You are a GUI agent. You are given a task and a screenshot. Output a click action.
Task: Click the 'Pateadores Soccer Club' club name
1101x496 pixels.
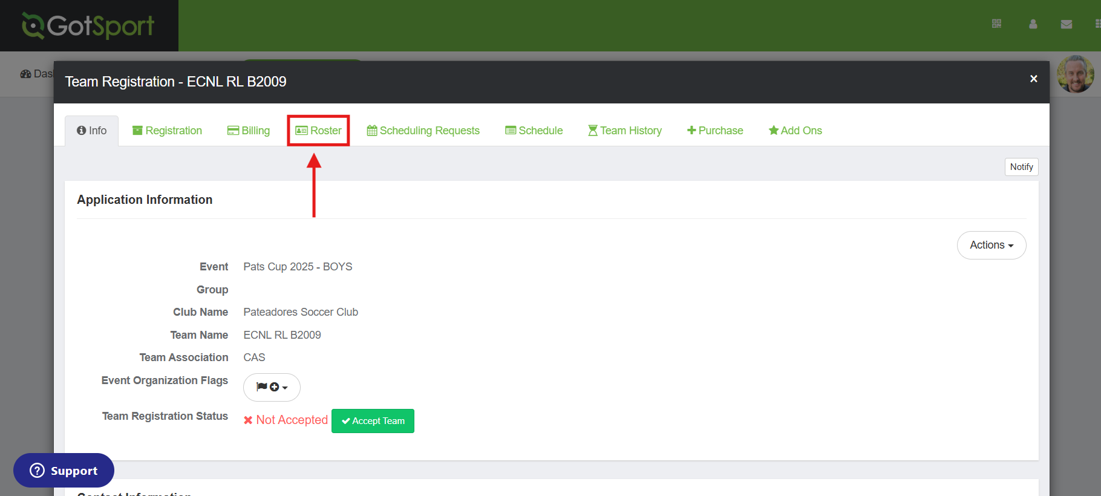pyautogui.click(x=301, y=312)
